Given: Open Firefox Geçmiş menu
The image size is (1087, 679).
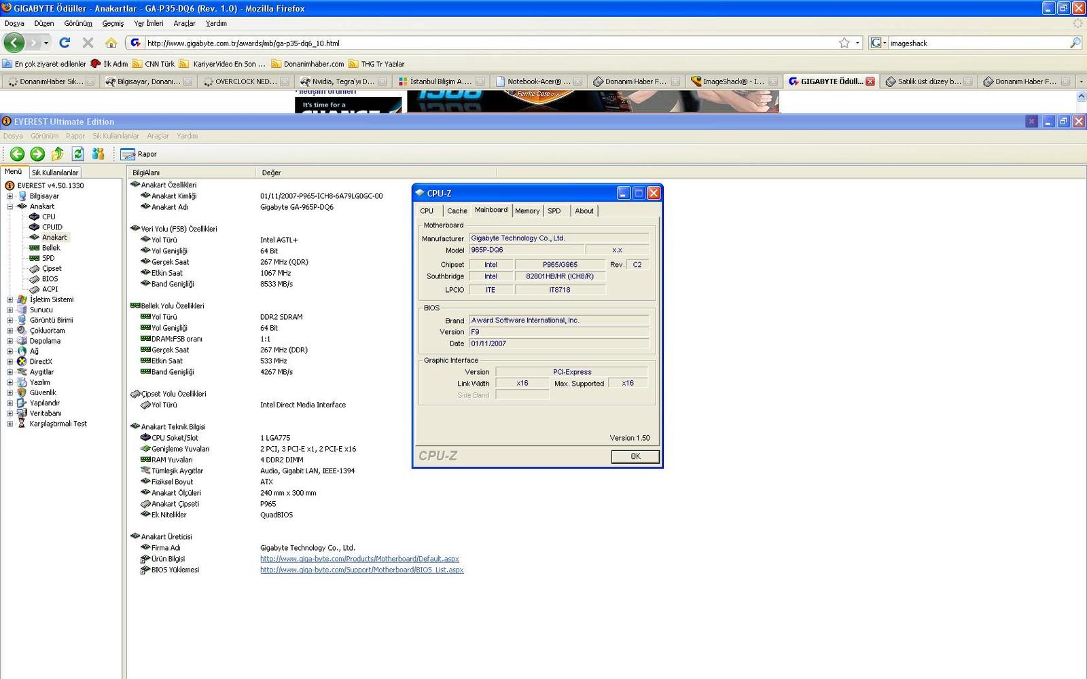Looking at the screenshot, I should pos(113,23).
